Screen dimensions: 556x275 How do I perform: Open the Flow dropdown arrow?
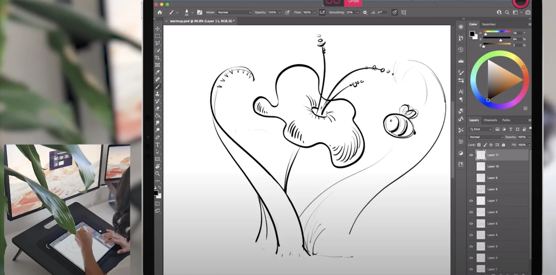tap(314, 12)
